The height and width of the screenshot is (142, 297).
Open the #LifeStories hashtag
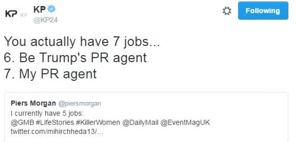[55, 122]
